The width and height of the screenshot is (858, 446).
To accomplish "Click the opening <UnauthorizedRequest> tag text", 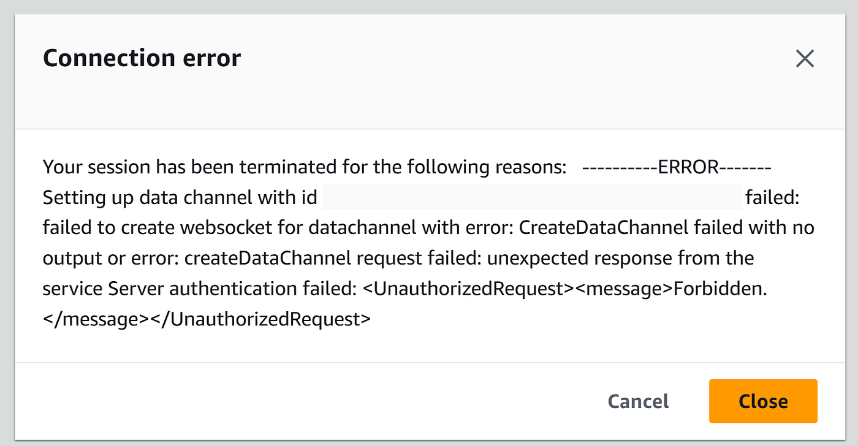I will [463, 289].
